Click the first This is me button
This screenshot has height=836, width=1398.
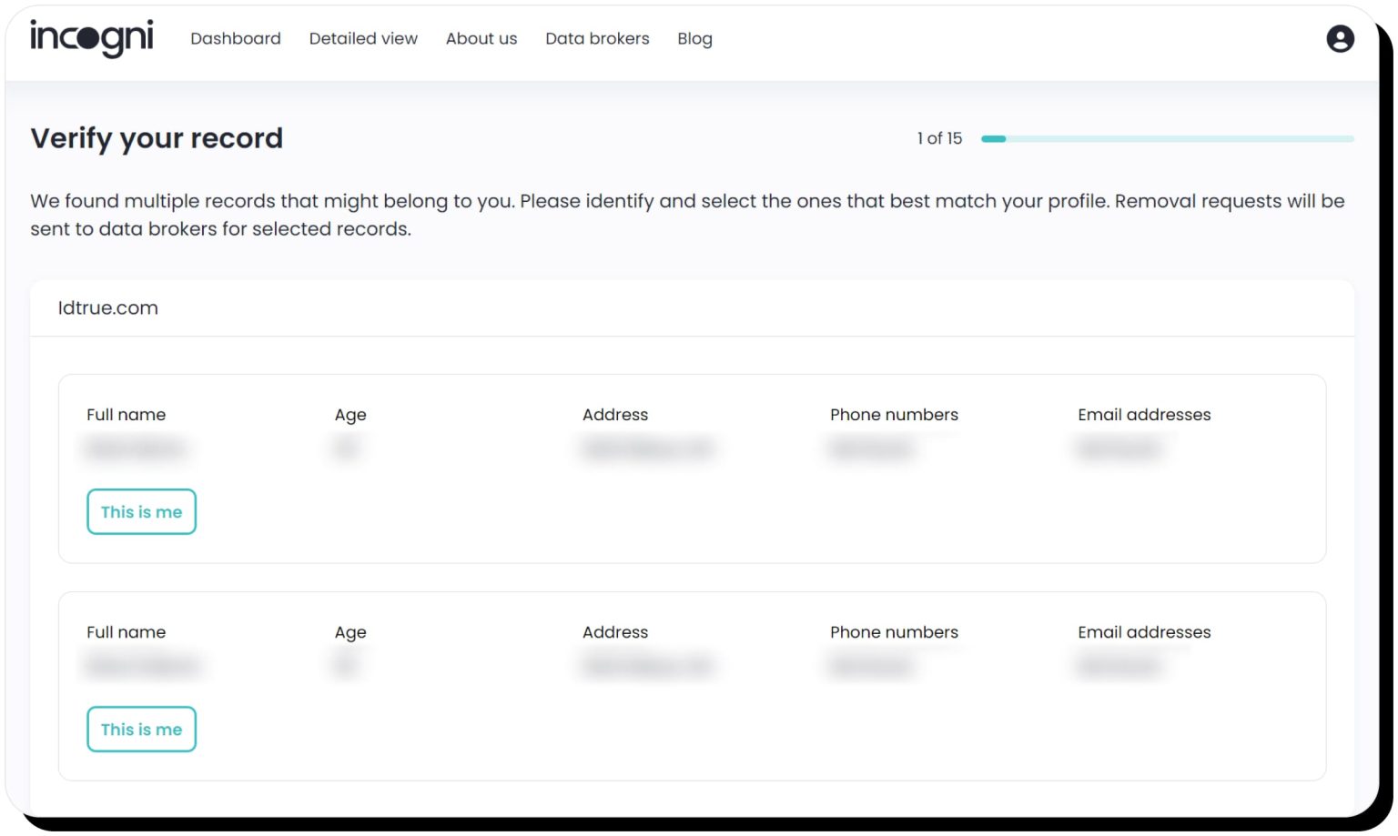(x=141, y=511)
